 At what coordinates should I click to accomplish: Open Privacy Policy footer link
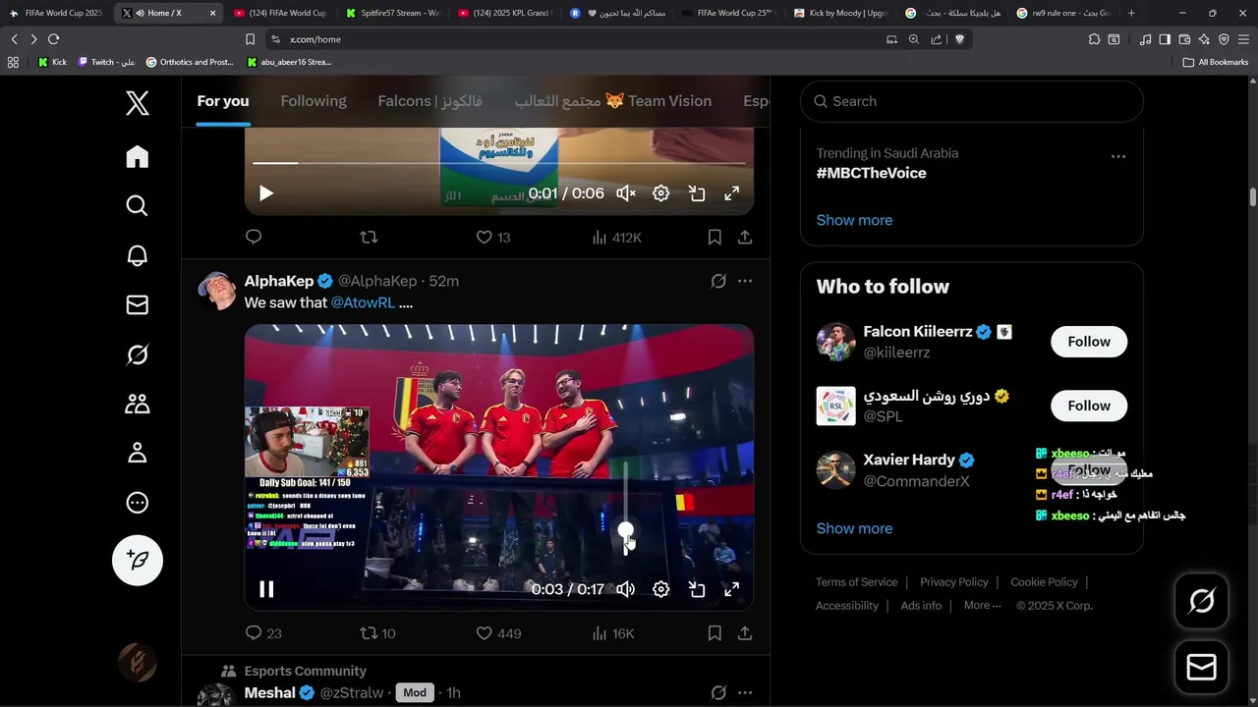[954, 582]
